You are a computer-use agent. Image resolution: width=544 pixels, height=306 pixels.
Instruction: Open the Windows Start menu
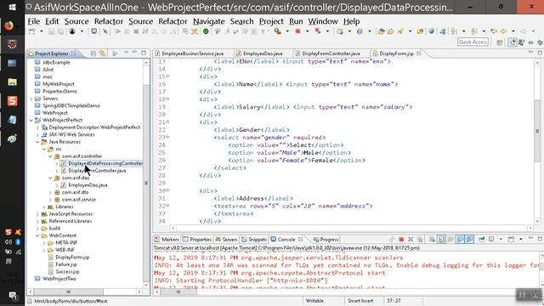click(12, 7)
